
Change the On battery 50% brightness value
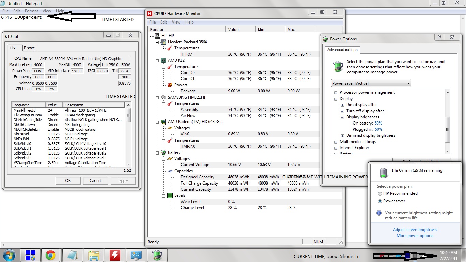coord(378,123)
